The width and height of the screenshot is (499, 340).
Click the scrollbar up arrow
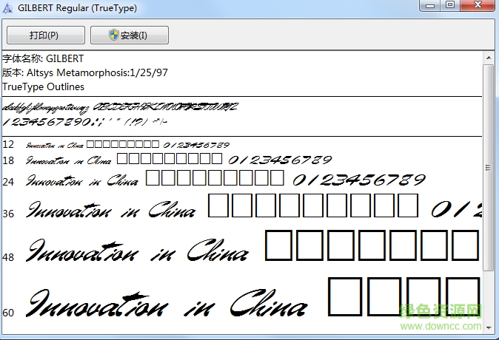point(489,58)
